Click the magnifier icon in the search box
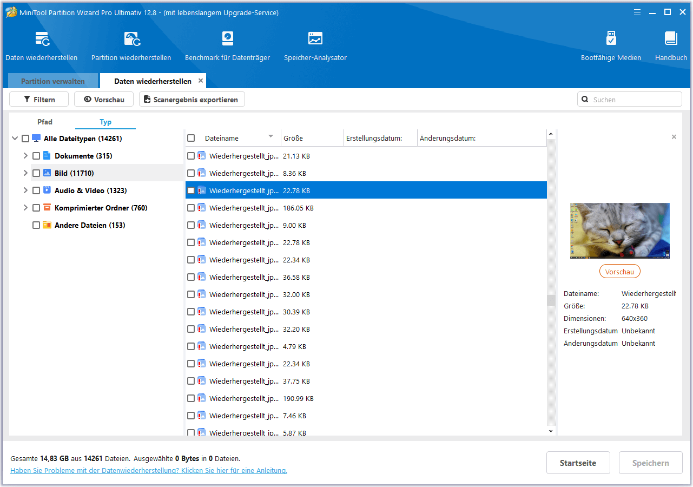The height and width of the screenshot is (487, 693). tap(585, 100)
